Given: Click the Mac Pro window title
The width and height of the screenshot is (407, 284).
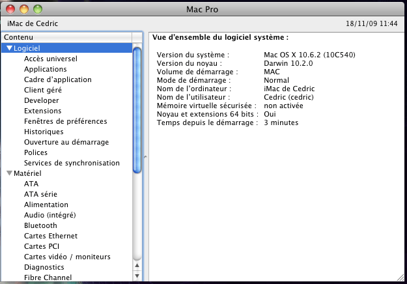Looking at the screenshot, I should pos(203,9).
